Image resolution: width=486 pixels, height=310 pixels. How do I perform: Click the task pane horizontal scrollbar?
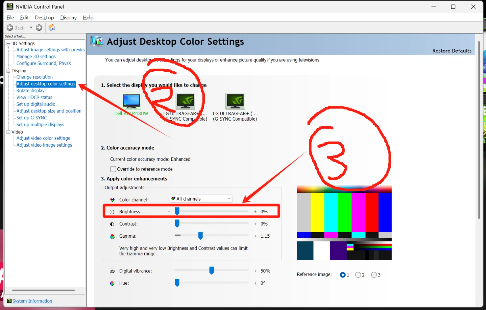tap(43, 290)
